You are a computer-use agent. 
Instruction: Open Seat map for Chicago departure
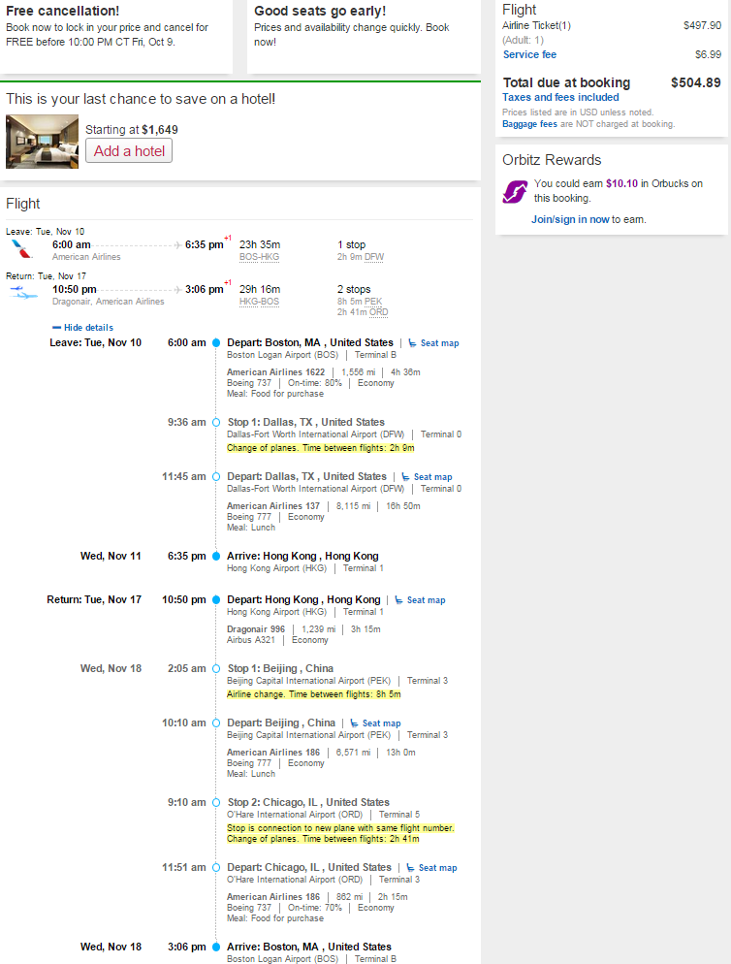[x=438, y=868]
